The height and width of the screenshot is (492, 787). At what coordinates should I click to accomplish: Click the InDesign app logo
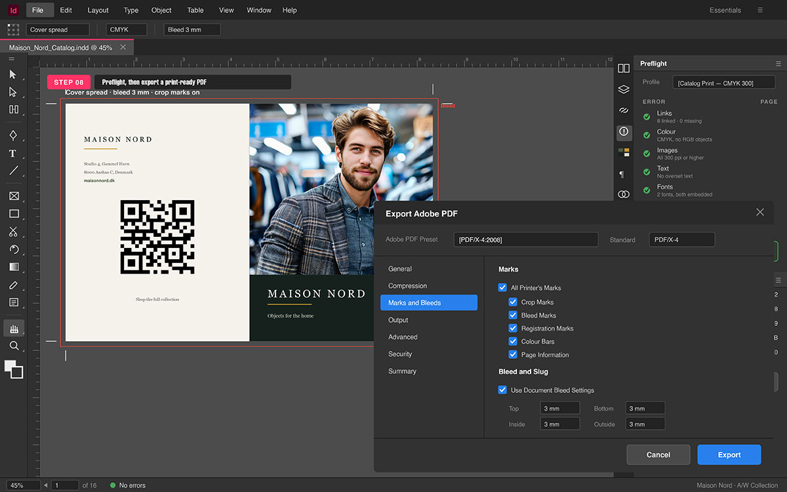coord(13,10)
